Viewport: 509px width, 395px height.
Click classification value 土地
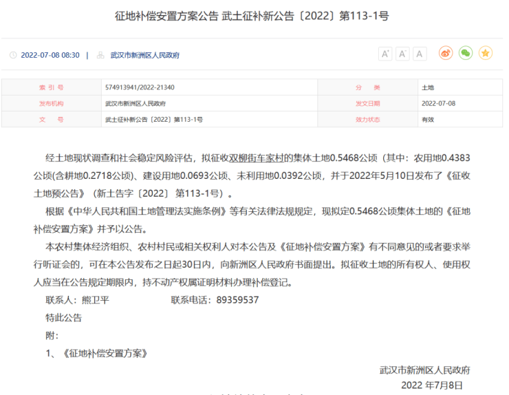[428, 87]
